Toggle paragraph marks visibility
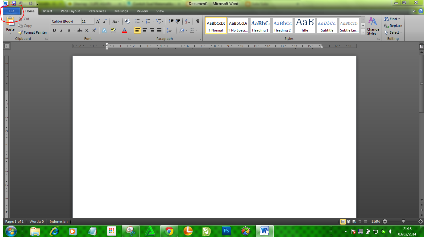Screen dimensions: 424x237 197,21
